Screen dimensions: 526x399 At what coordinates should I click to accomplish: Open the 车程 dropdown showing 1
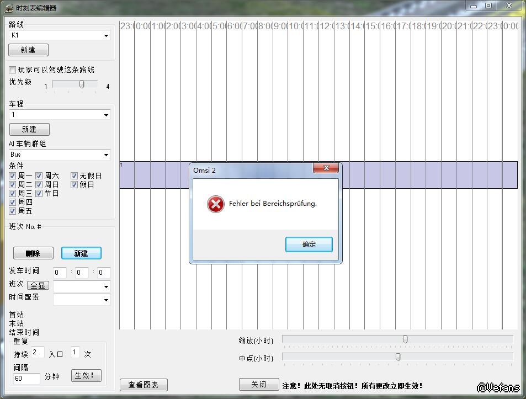[60, 115]
